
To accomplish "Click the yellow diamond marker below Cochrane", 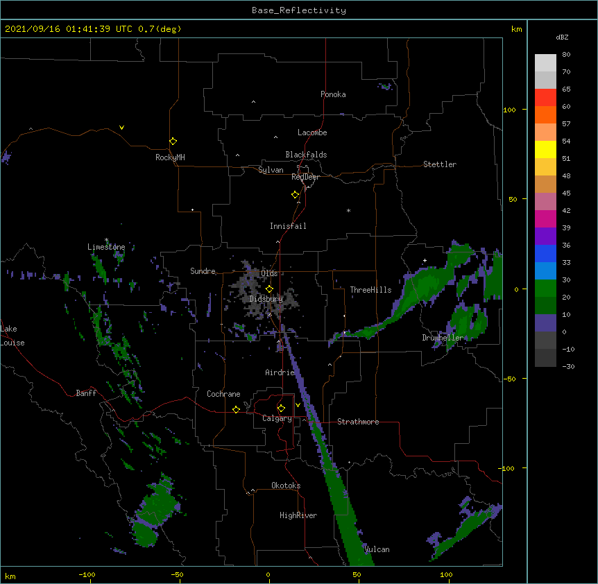I will [236, 409].
